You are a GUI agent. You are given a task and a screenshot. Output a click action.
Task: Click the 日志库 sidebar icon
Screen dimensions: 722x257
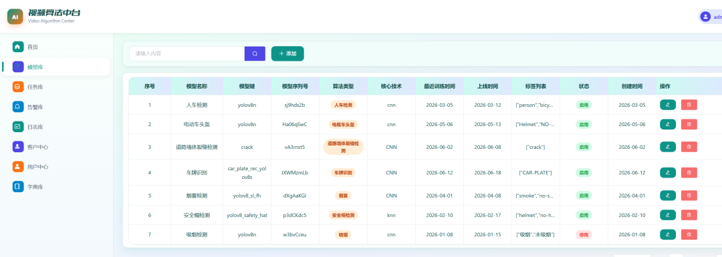[18, 127]
